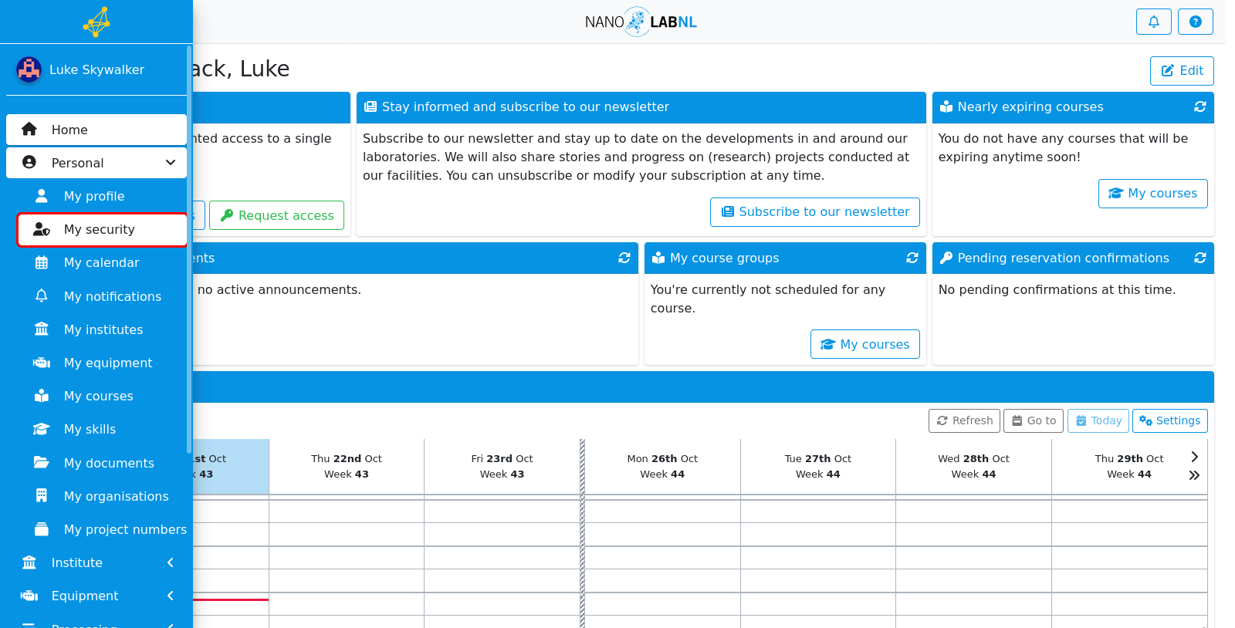This screenshot has width=1235, height=628.
Task: Open calendar Settings button
Action: [1169, 420]
